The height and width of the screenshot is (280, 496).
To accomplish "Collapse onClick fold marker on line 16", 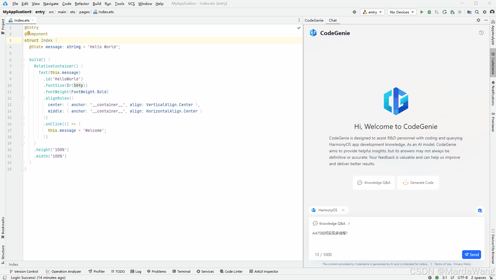I will pos(23,124).
